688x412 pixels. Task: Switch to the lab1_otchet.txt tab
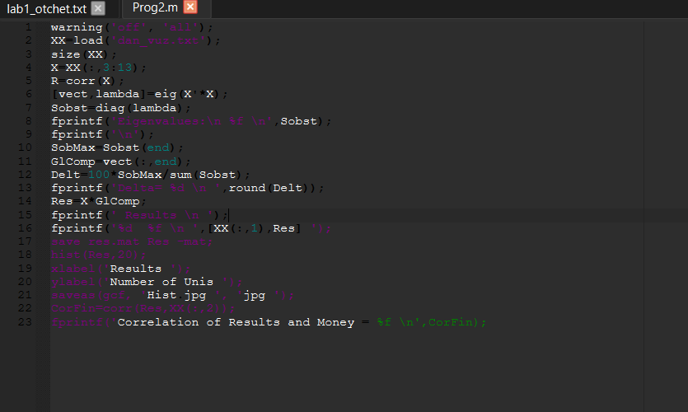[46, 8]
